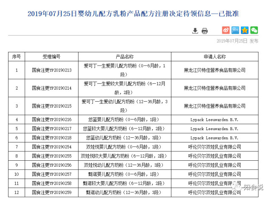The height and width of the screenshot is (199, 272).
Task: Click serial number 1 cell
Action: [x=17, y=70]
